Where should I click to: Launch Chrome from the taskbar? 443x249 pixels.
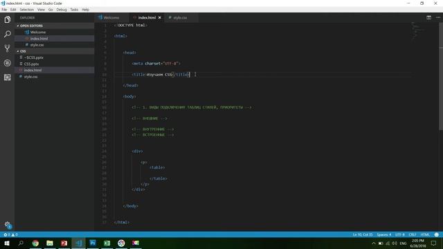click(35, 243)
